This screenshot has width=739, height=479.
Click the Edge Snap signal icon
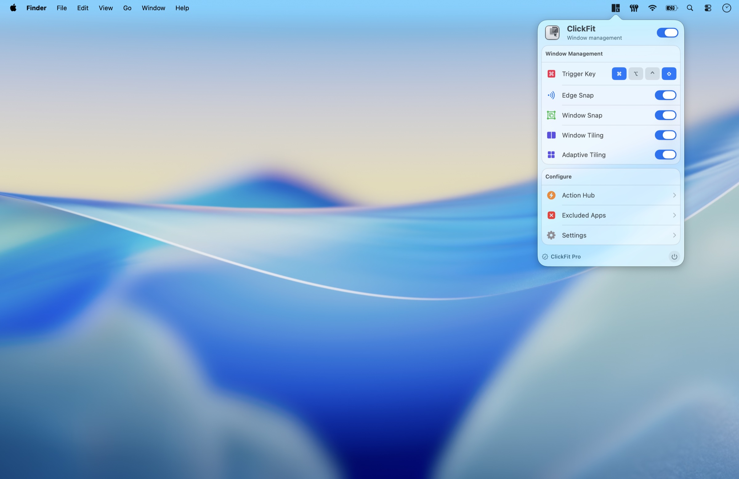pyautogui.click(x=551, y=95)
